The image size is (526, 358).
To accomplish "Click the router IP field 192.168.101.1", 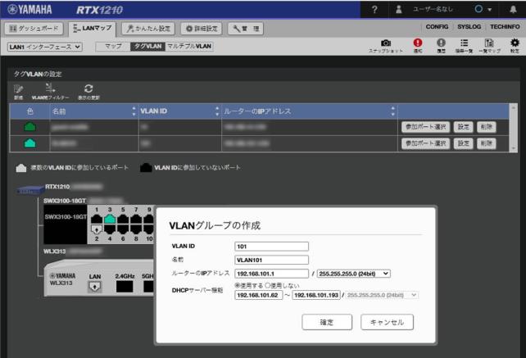I will 271,274.
